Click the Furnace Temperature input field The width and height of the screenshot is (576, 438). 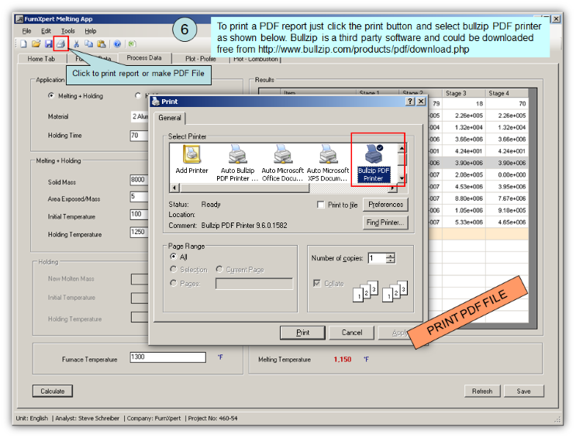168,357
